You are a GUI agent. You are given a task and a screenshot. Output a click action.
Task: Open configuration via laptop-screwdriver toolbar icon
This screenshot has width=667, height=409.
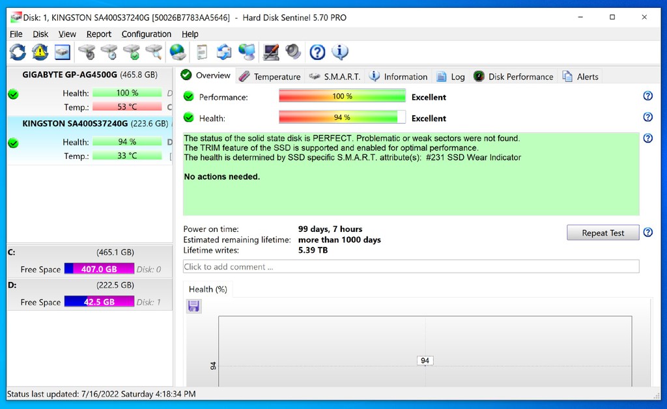click(271, 52)
